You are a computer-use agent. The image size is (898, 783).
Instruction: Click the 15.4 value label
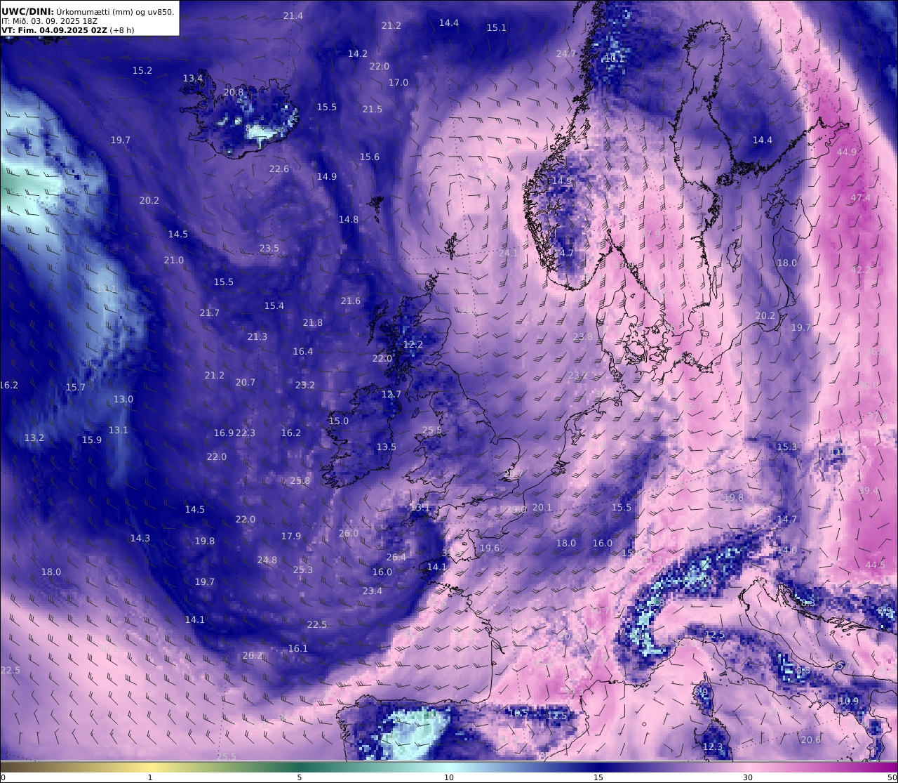274,305
